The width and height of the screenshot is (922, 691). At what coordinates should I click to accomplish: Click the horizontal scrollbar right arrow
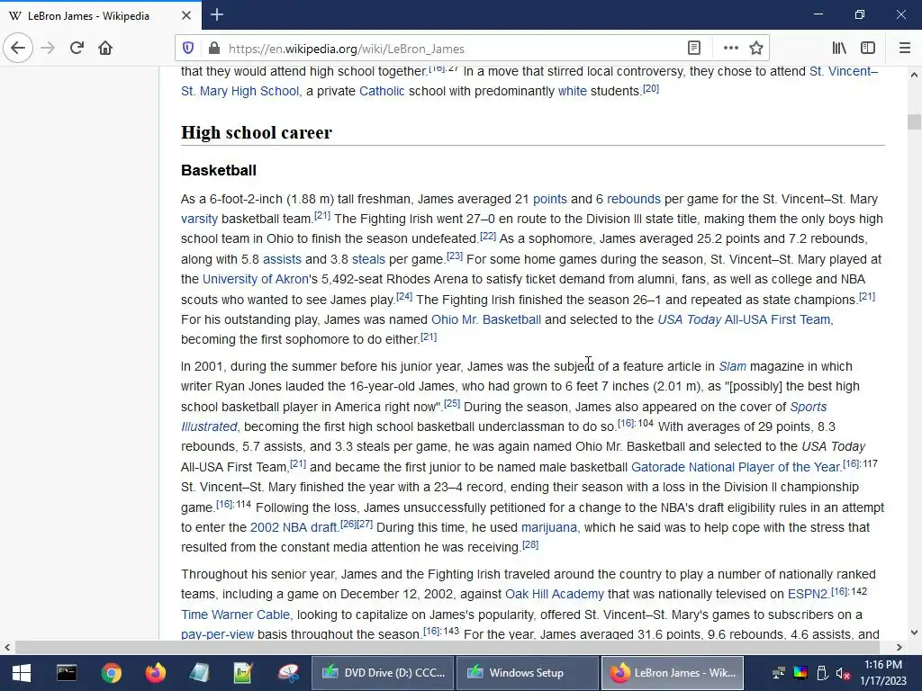tap(899, 648)
